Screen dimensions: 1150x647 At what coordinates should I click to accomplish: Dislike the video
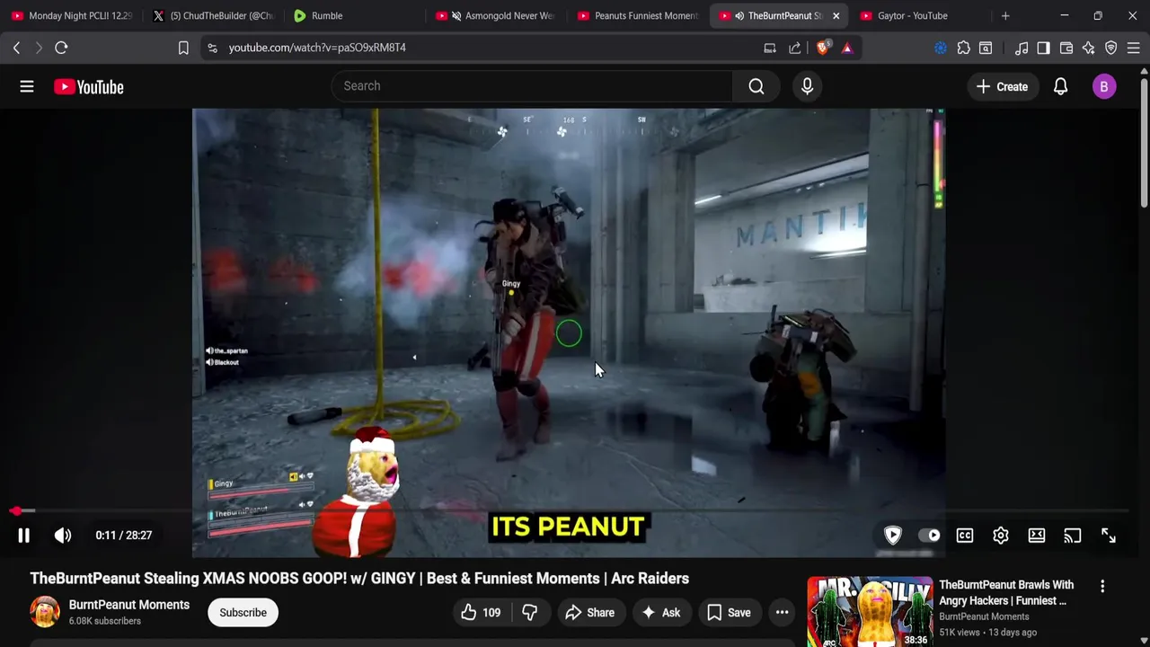click(x=530, y=613)
